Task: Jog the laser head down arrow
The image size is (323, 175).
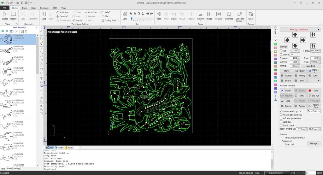Action: [295, 45]
